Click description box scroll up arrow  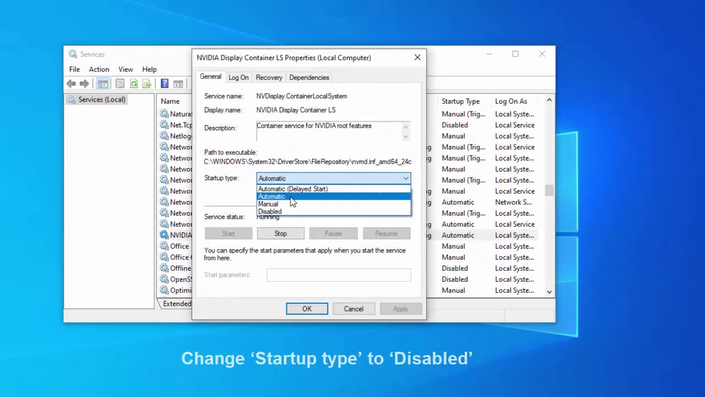[405, 126]
